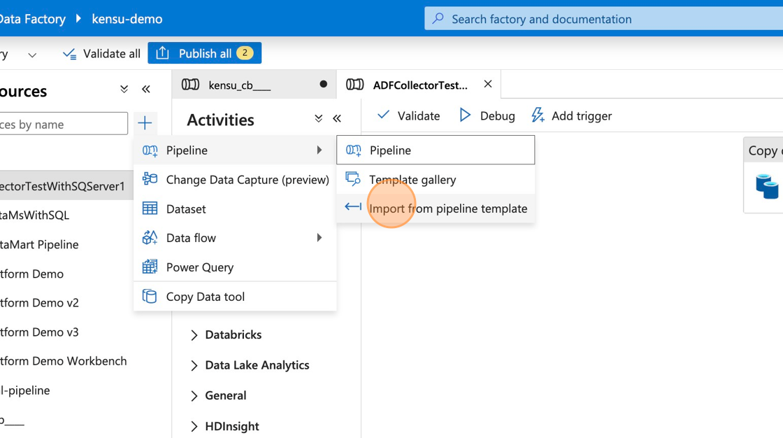Select Import from pipeline template

[436, 209]
